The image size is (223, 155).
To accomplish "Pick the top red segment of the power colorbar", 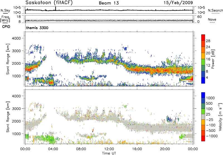I will click(203, 38).
